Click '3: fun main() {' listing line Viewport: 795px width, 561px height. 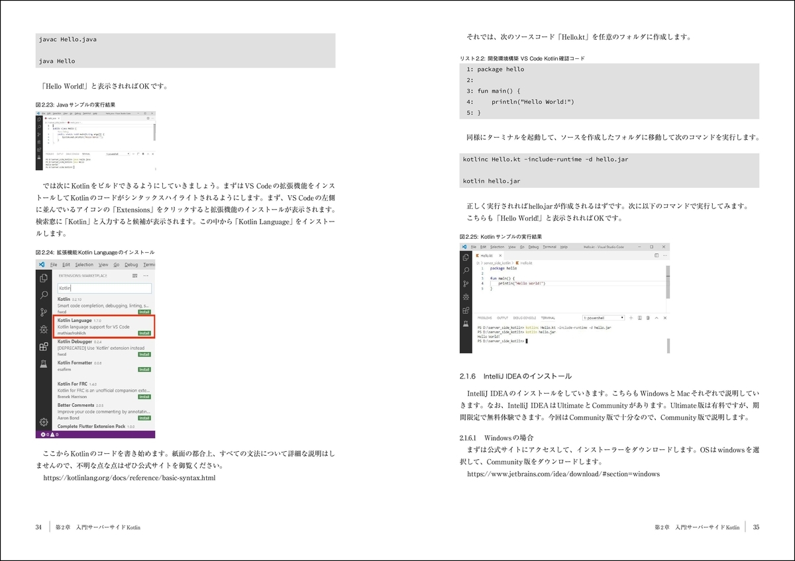tap(494, 91)
